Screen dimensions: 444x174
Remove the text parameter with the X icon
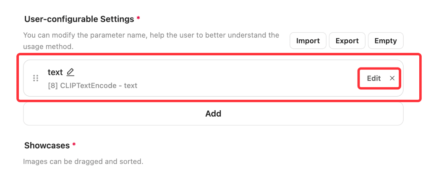coord(392,78)
